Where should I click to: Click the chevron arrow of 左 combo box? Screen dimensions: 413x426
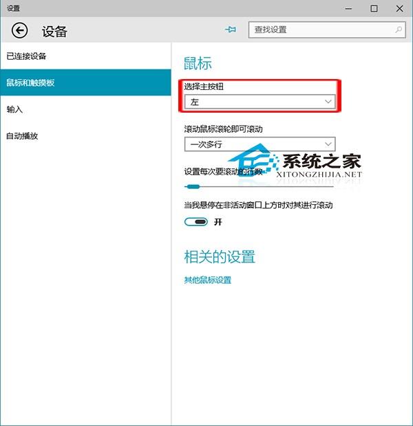pyautogui.click(x=328, y=102)
